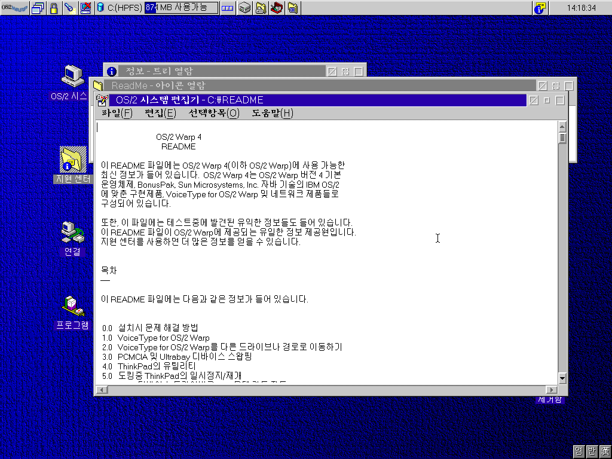
Task: Click the editor window maximize button
Action: 559,100
